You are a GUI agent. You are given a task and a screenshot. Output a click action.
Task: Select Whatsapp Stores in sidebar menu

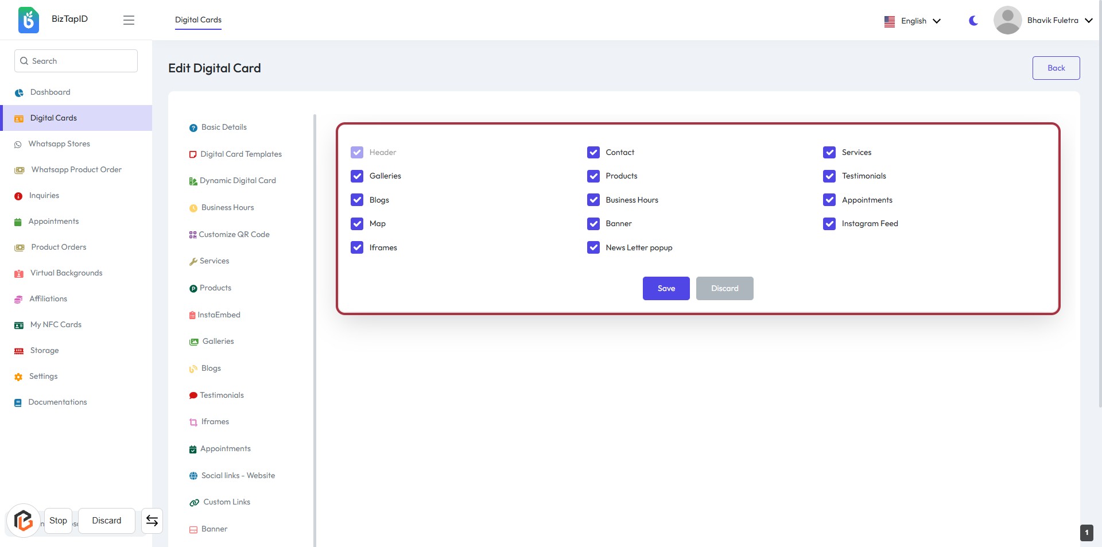point(59,144)
